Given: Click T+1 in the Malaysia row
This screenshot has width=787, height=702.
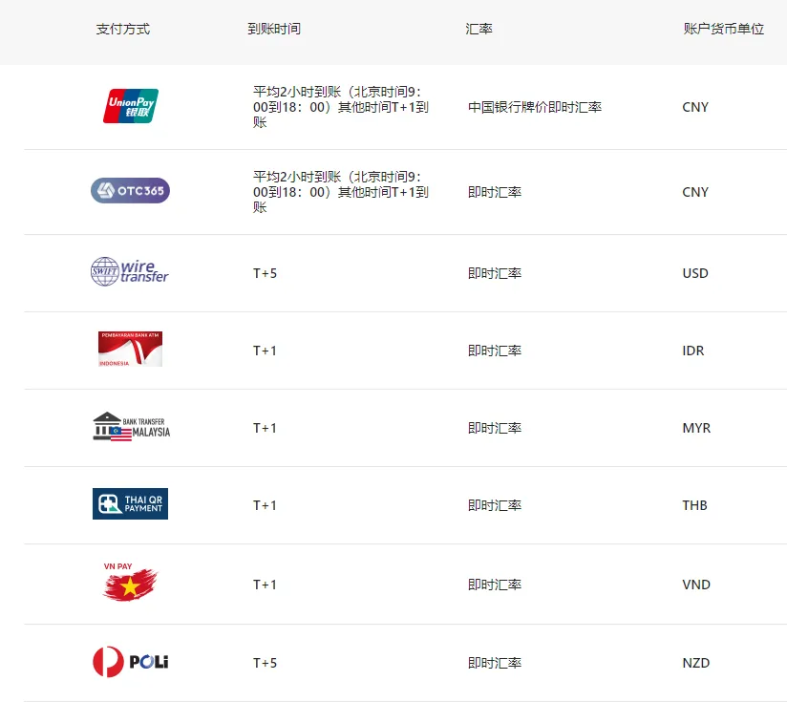Looking at the screenshot, I should [265, 428].
